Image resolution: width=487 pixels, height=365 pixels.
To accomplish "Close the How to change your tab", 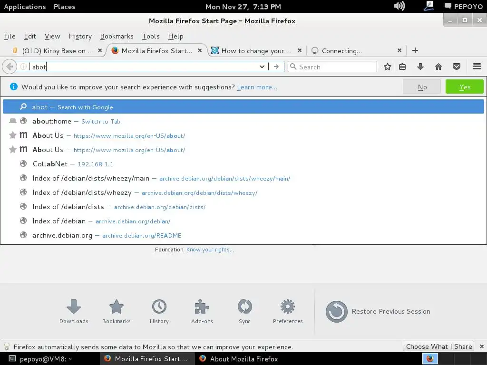I will pos(300,50).
